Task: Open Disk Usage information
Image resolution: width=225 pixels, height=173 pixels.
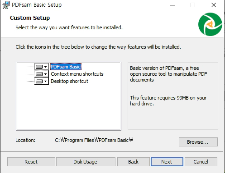Action: [x=86, y=162]
